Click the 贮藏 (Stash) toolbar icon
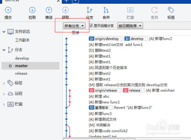The height and width of the screenshot is (140, 191). click(x=130, y=10)
